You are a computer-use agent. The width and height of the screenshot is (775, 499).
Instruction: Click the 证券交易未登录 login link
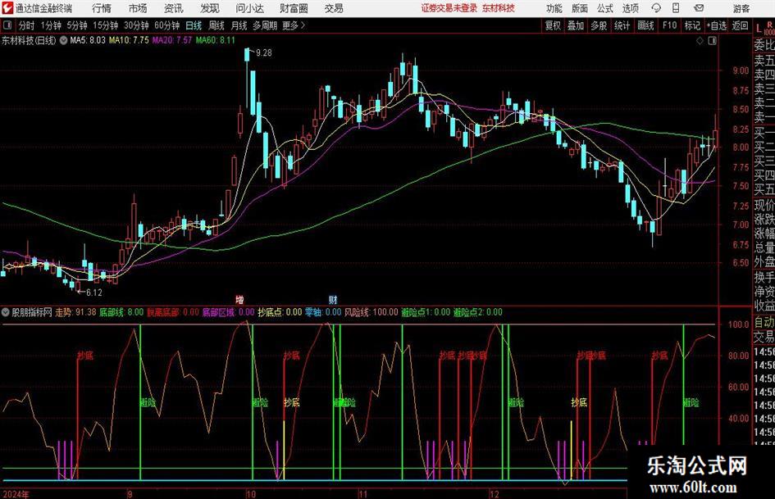(449, 8)
